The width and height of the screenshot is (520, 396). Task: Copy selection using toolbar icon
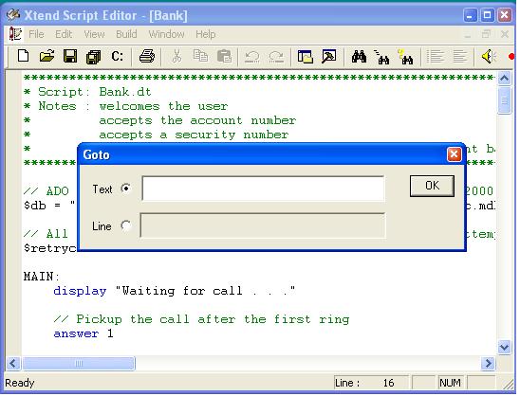(x=200, y=56)
